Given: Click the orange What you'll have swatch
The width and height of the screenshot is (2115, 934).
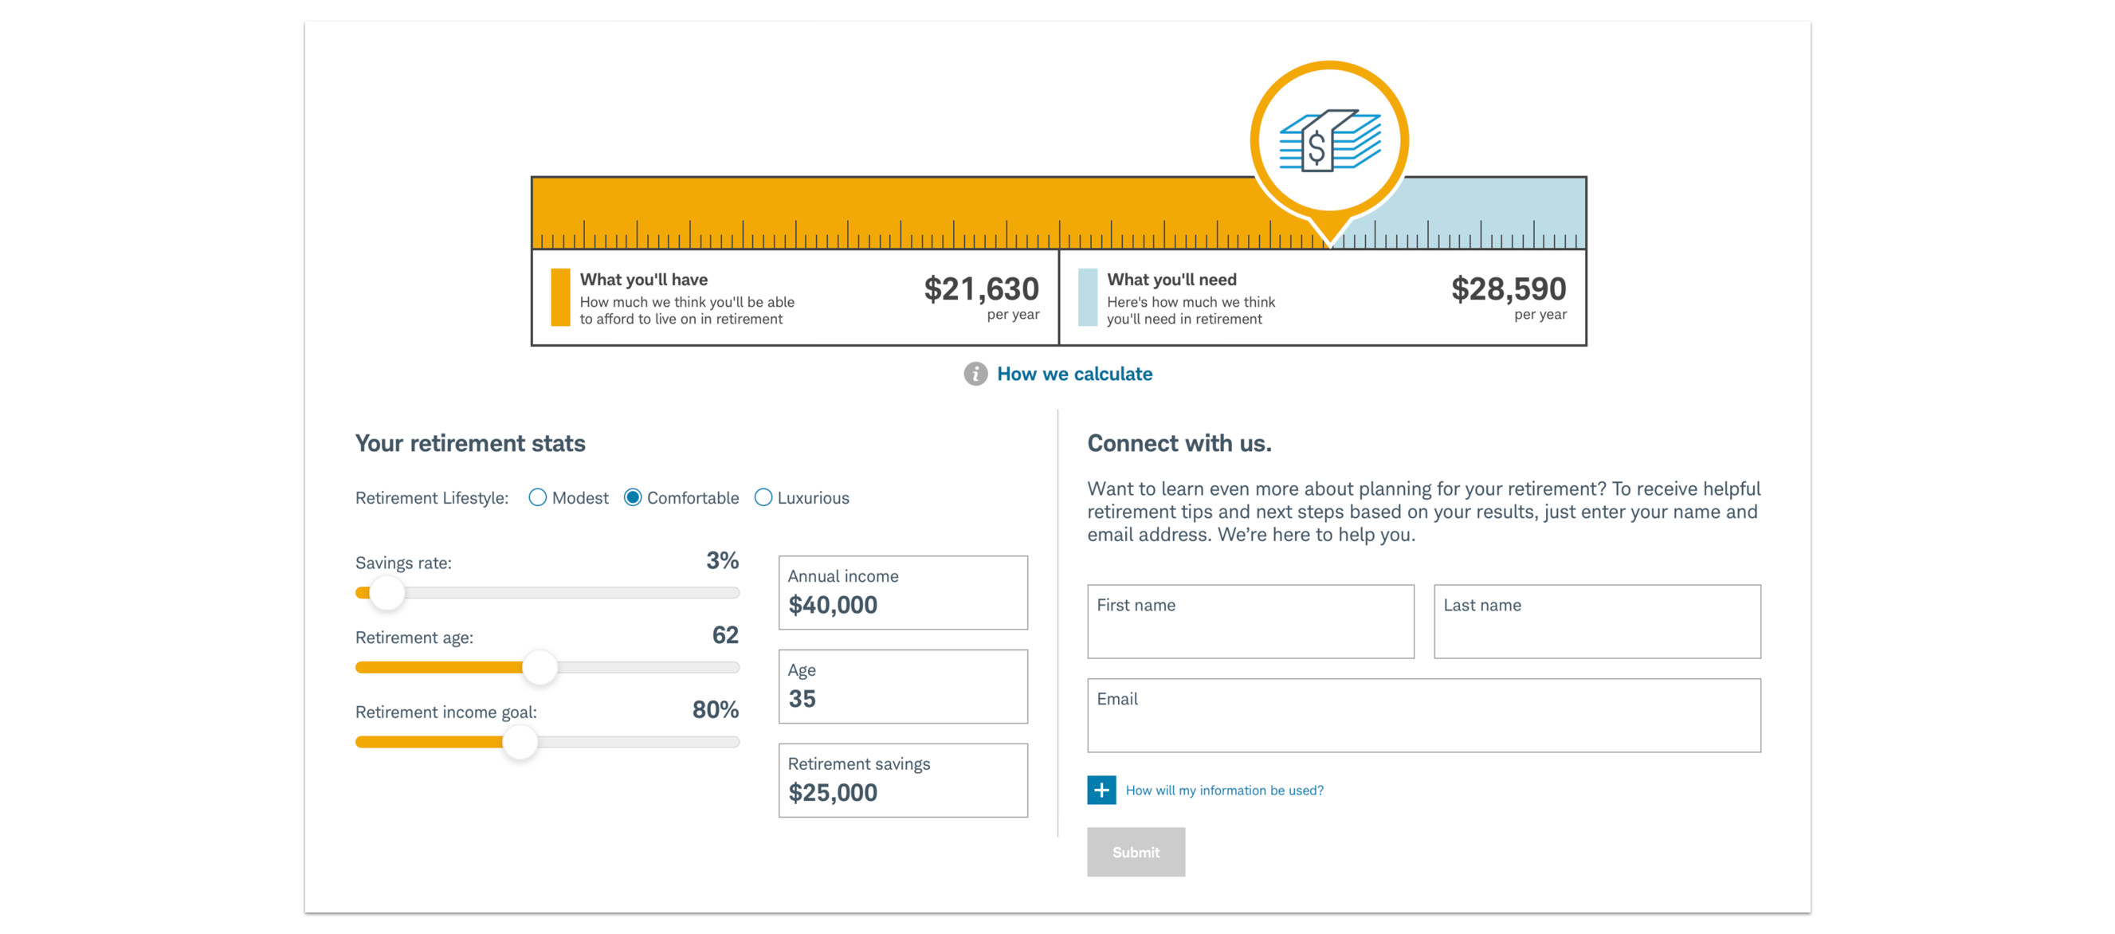Looking at the screenshot, I should [560, 297].
